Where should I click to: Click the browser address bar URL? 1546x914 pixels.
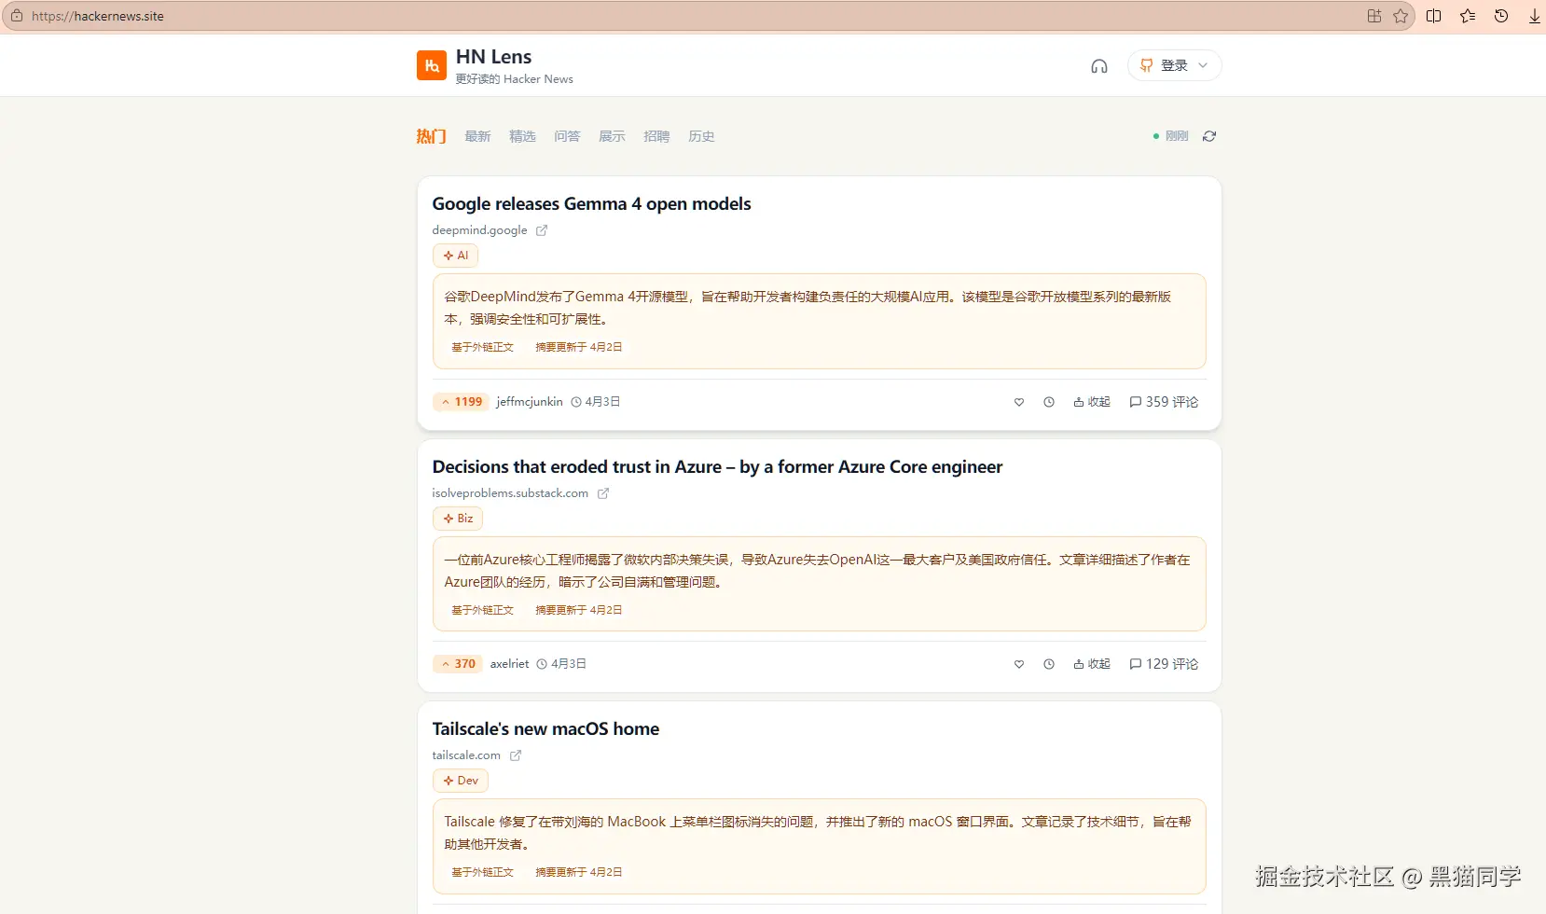coord(98,16)
